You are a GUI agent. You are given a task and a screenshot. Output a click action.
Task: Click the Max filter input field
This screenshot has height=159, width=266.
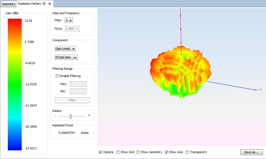click(78, 84)
